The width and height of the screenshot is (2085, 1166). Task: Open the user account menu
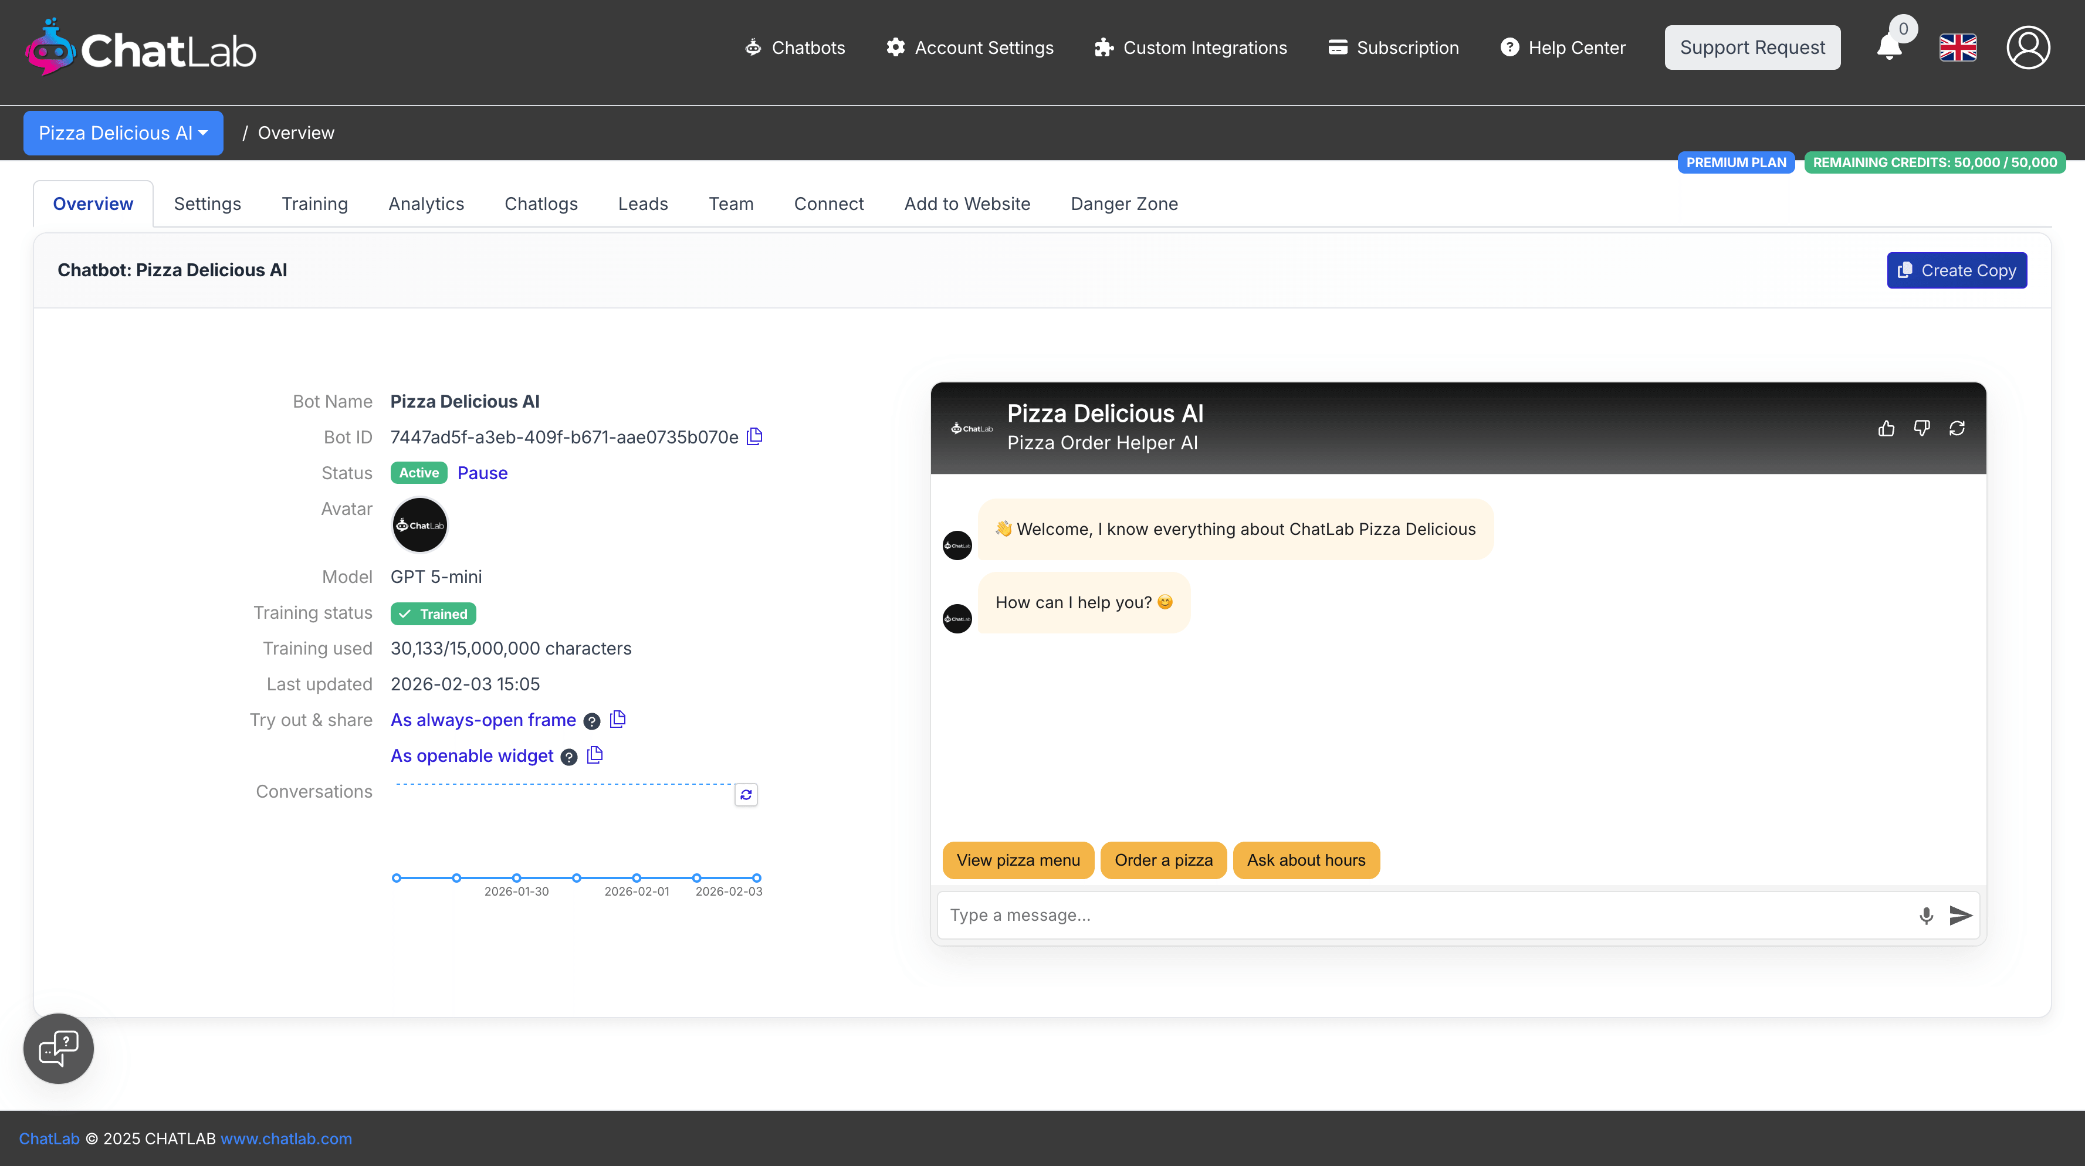(2028, 47)
